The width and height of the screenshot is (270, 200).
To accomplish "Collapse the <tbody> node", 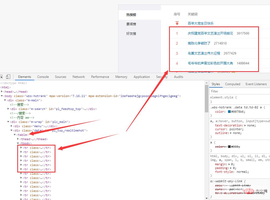I will [18, 143].
